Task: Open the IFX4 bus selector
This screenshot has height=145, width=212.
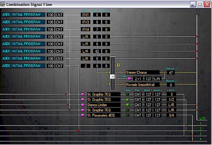Action: click(x=85, y=29)
